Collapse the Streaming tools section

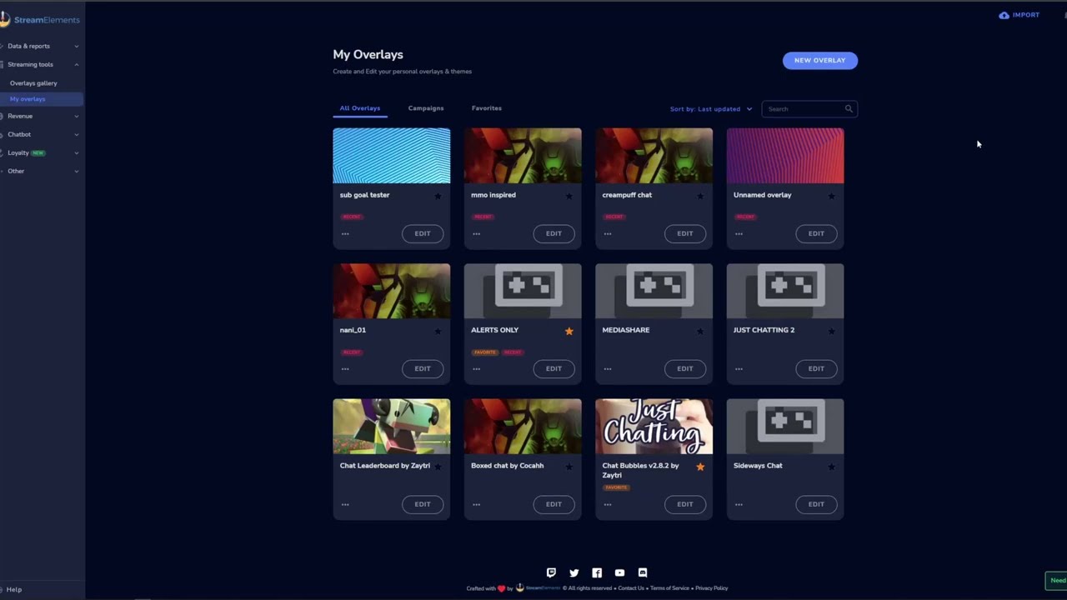tap(41, 64)
